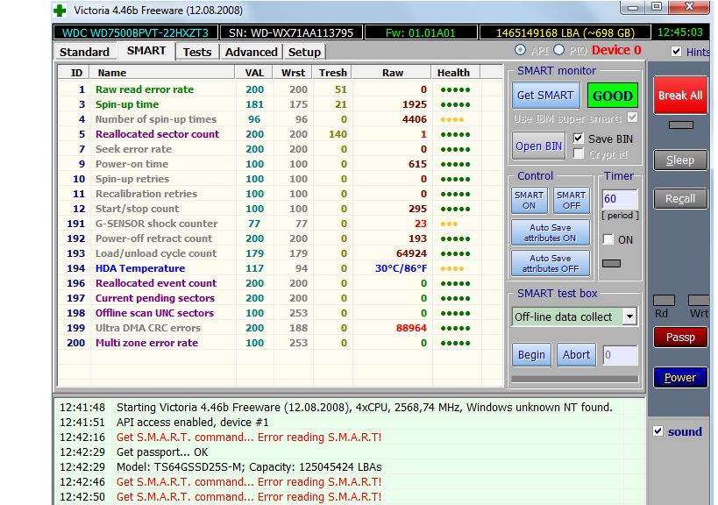718x505 pixels.
Task: Put the drive to Sleep
Action: (680, 160)
